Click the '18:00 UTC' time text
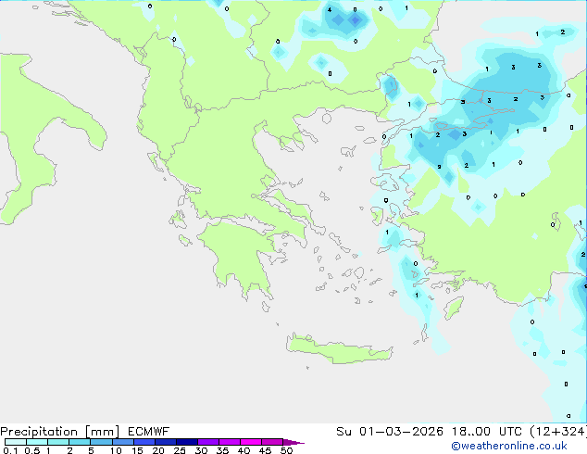 [487, 432]
